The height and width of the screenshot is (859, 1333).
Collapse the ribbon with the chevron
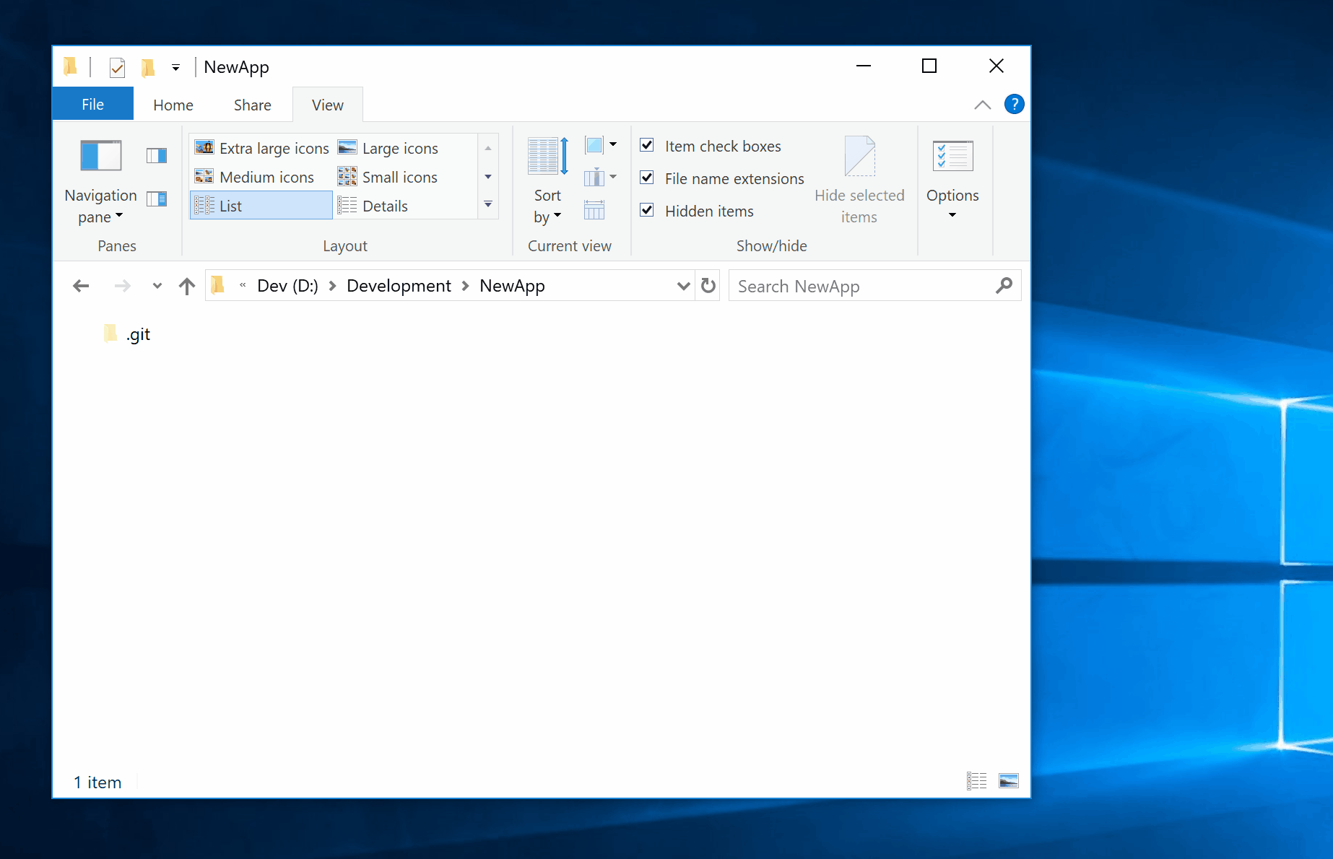[983, 105]
